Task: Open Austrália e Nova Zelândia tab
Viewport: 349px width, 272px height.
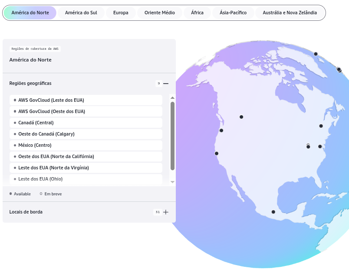Action: click(290, 13)
